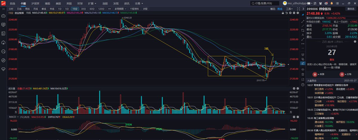Switch to the 5分 timeframe
Image resolution: width=358 pixels, height=140 pixels.
click(67, 9)
